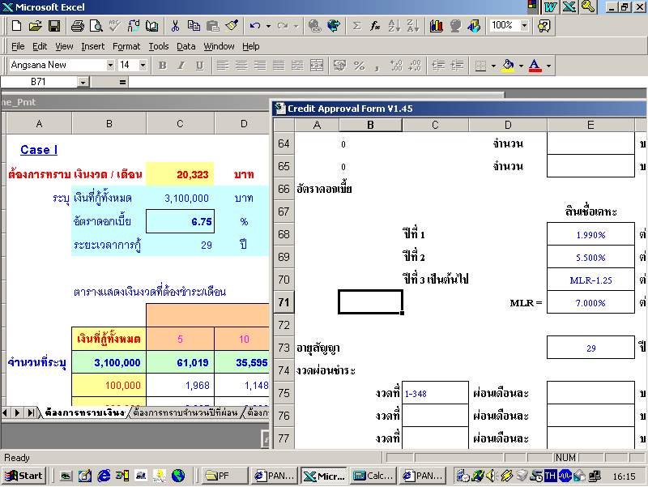Click Increase Indent icon

pos(457,66)
